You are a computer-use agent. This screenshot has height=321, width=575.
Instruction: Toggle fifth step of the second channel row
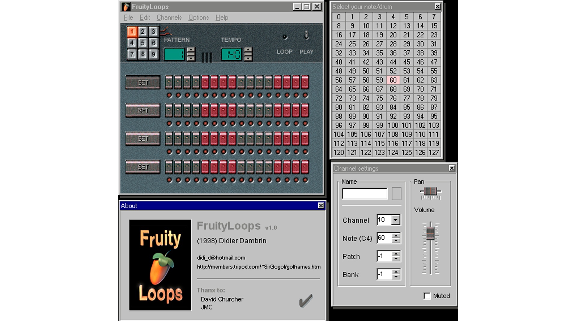[205, 110]
